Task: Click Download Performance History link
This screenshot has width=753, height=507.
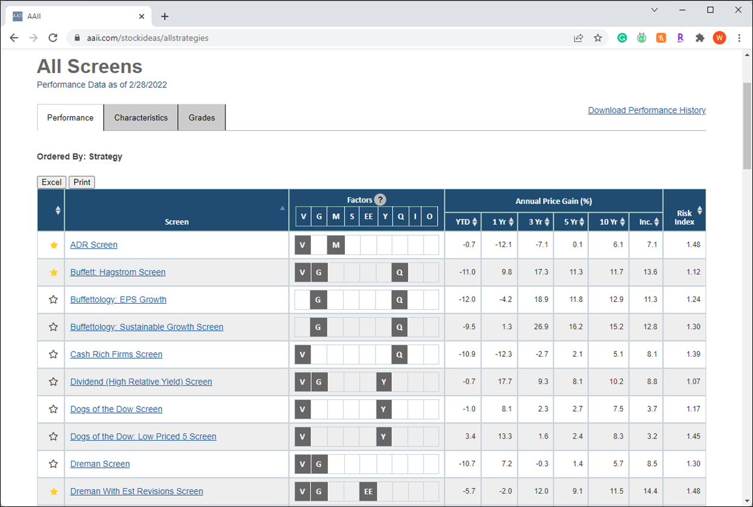Action: [646, 110]
